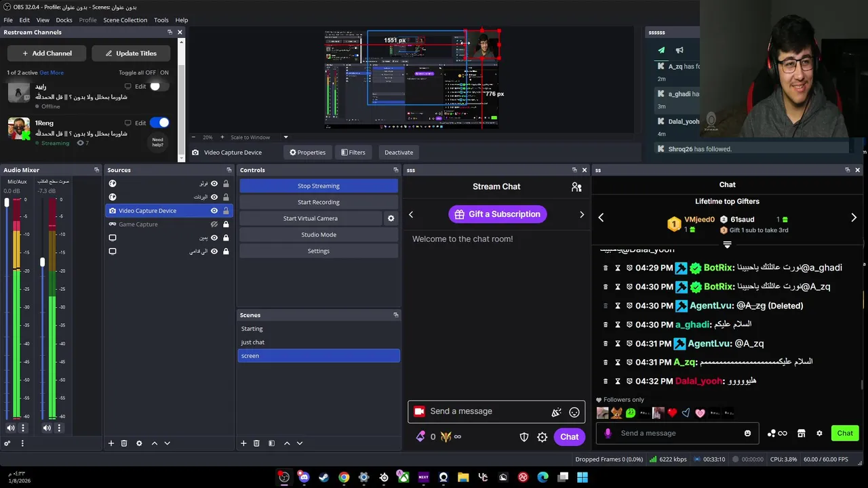Open Stream Chat settings gear
This screenshot has height=488, width=868.
[x=542, y=437]
